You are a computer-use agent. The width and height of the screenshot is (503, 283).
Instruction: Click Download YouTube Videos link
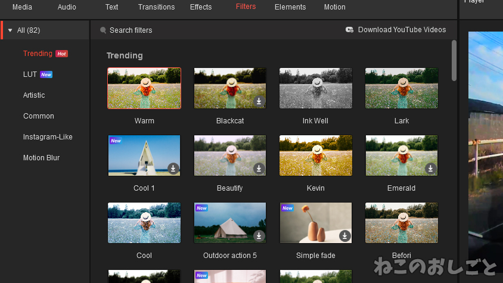pos(402,30)
